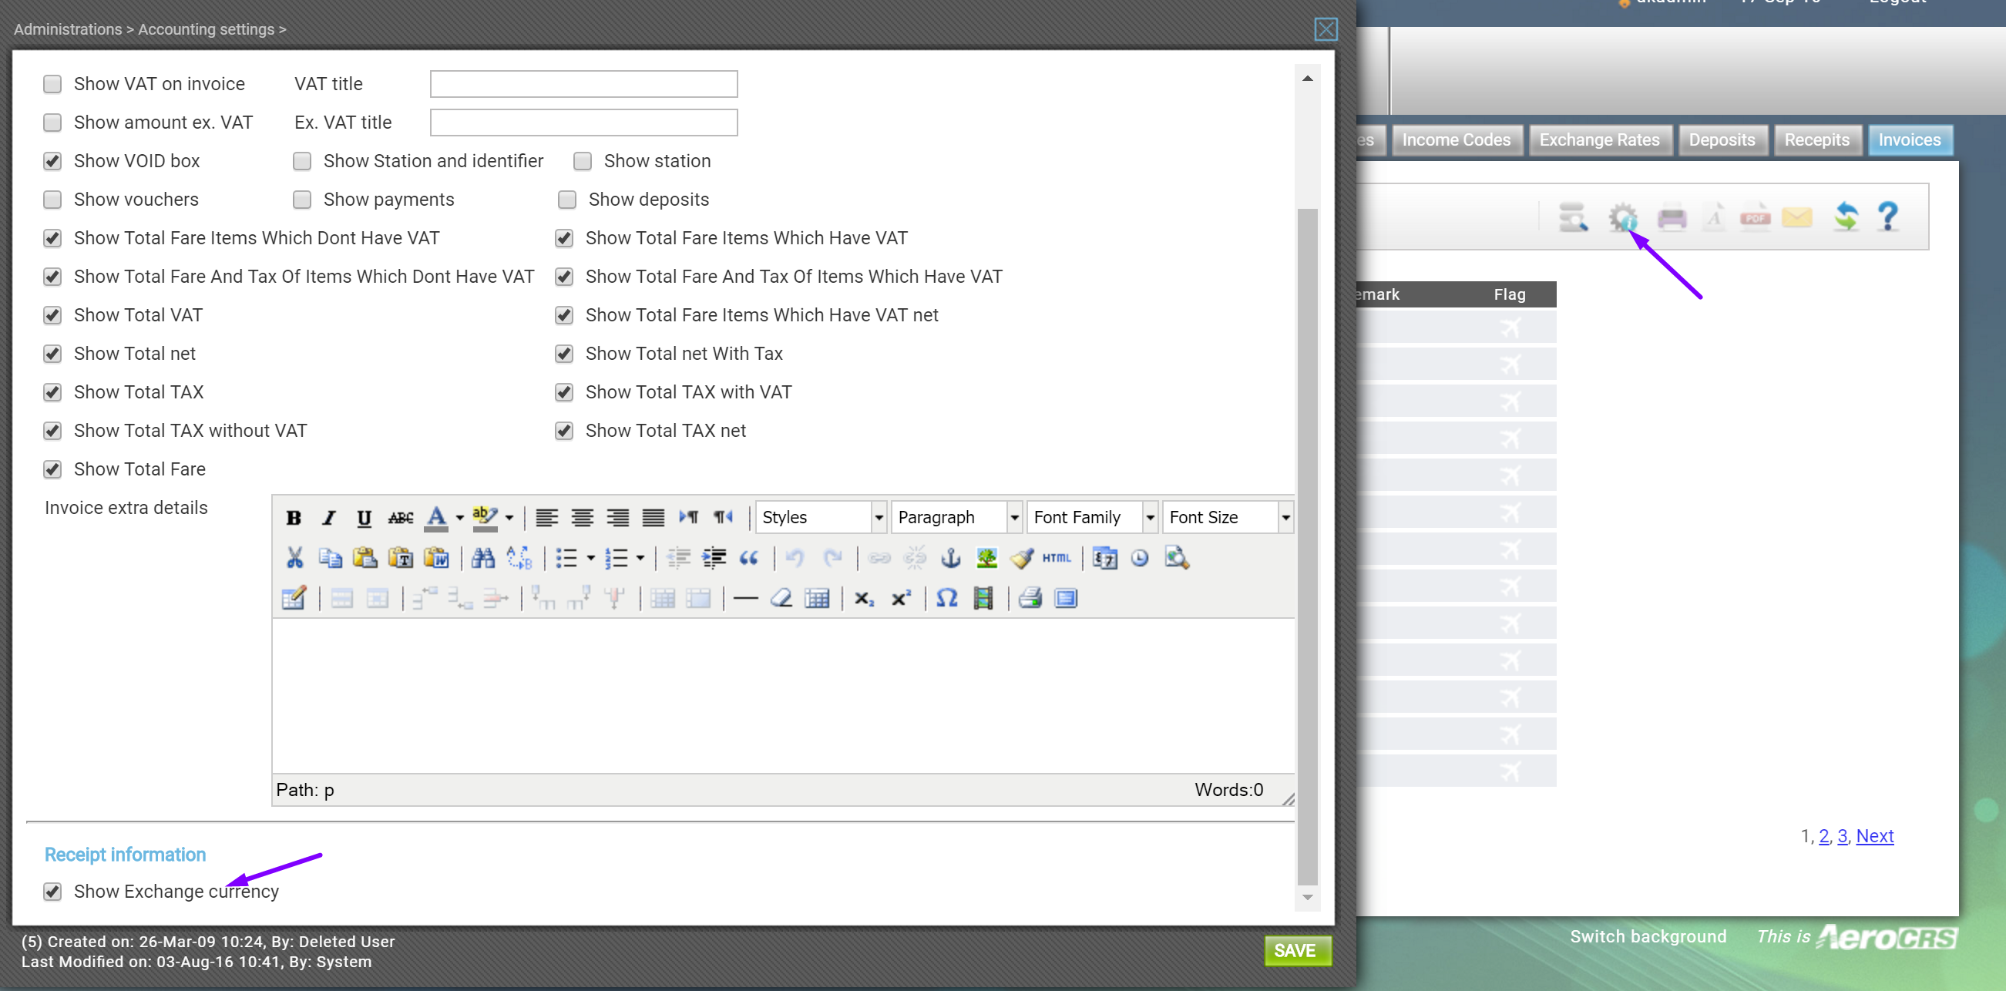The width and height of the screenshot is (2006, 991).
Task: Open help question mark icon
Action: click(1888, 217)
